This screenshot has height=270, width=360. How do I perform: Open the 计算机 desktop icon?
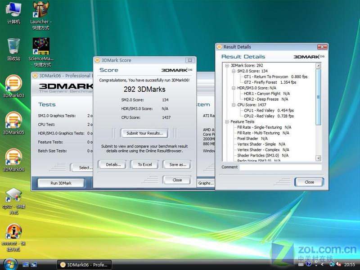click(13, 13)
